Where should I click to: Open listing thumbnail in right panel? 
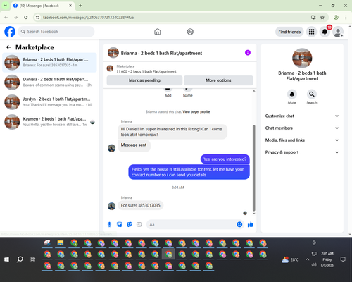coord(302,58)
